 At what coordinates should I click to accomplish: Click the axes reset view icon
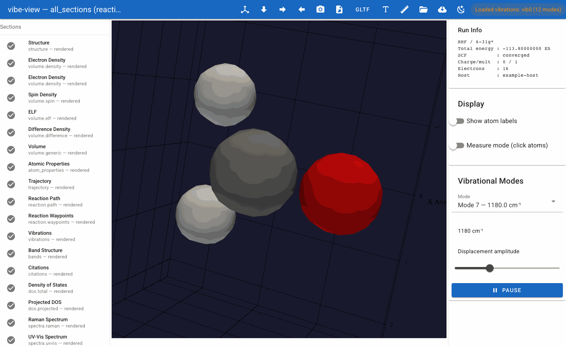click(245, 9)
